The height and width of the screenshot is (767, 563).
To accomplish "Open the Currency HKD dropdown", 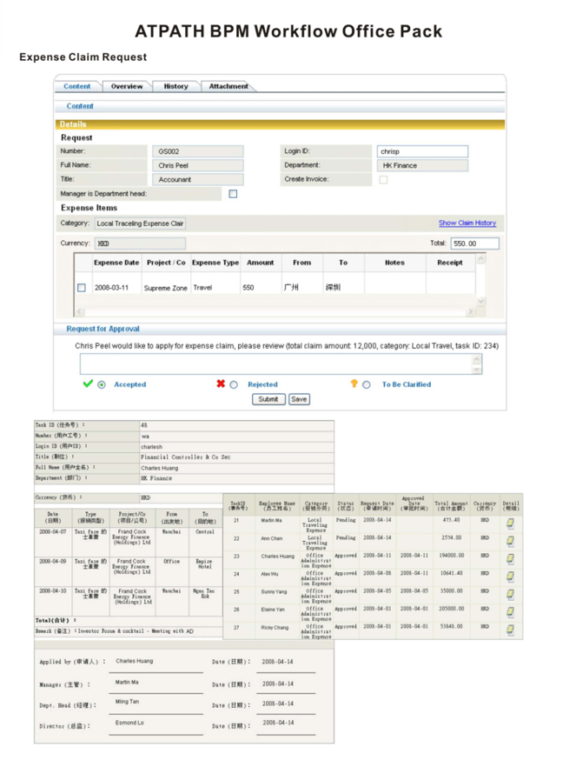I will click(140, 243).
